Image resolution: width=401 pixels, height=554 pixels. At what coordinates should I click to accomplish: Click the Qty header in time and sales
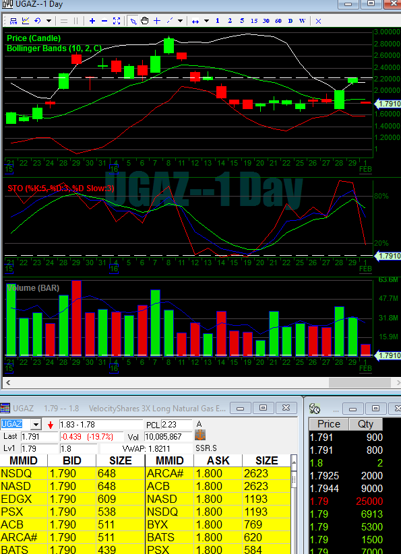pyautogui.click(x=366, y=424)
